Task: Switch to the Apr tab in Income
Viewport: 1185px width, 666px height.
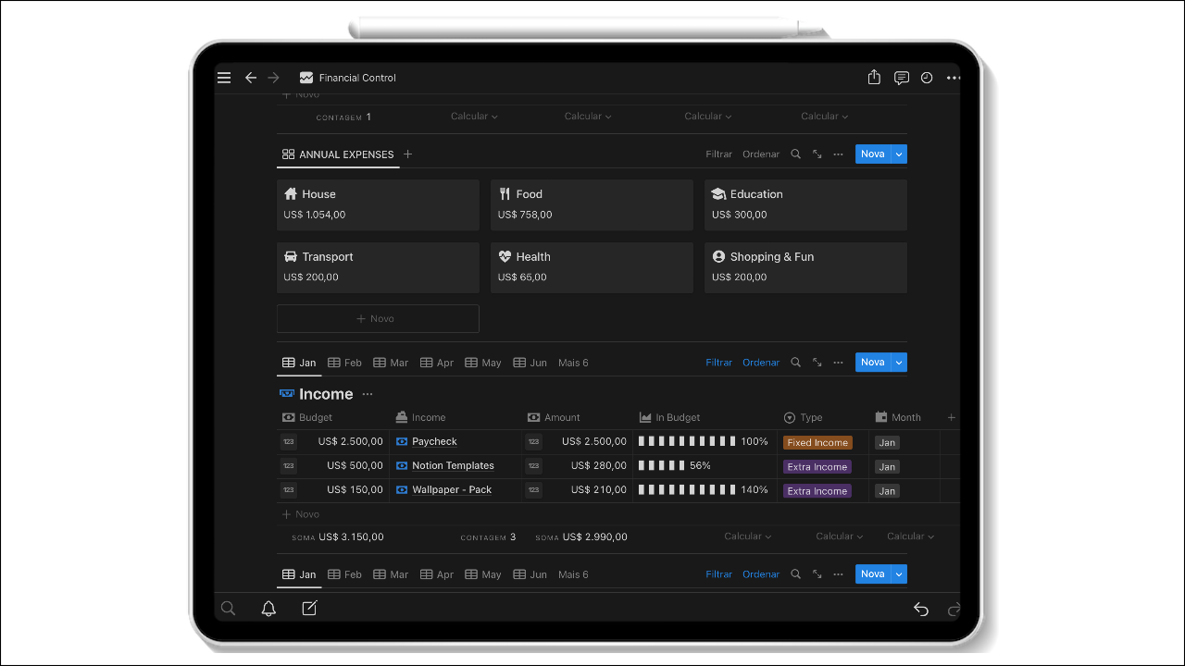Action: click(437, 363)
